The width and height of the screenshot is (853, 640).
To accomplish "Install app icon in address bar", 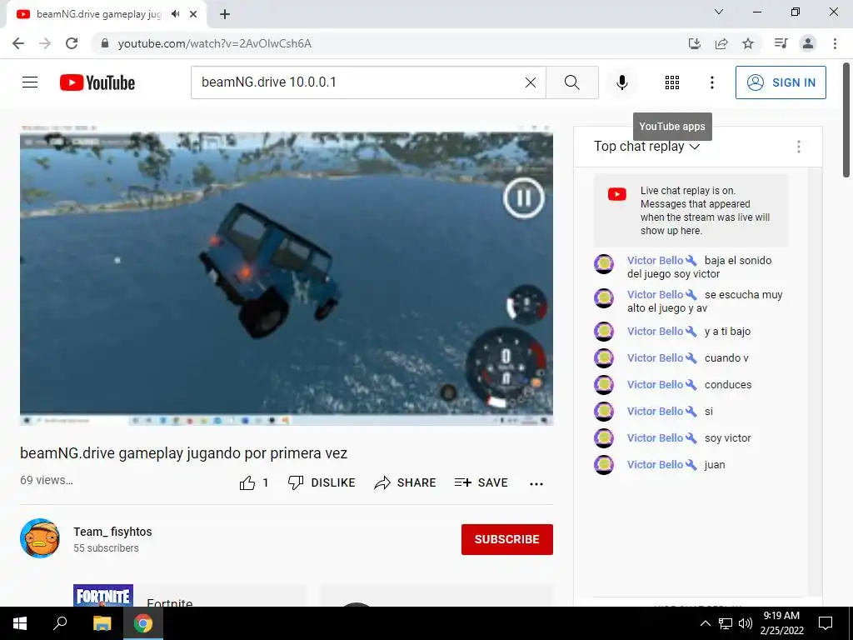I will pyautogui.click(x=695, y=43).
